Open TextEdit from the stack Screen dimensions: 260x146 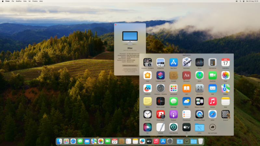161,127
